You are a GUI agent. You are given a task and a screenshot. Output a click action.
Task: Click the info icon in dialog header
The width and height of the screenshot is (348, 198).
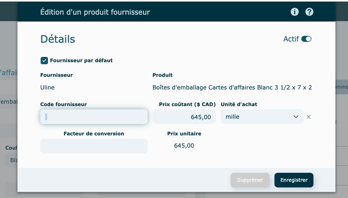[295, 12]
